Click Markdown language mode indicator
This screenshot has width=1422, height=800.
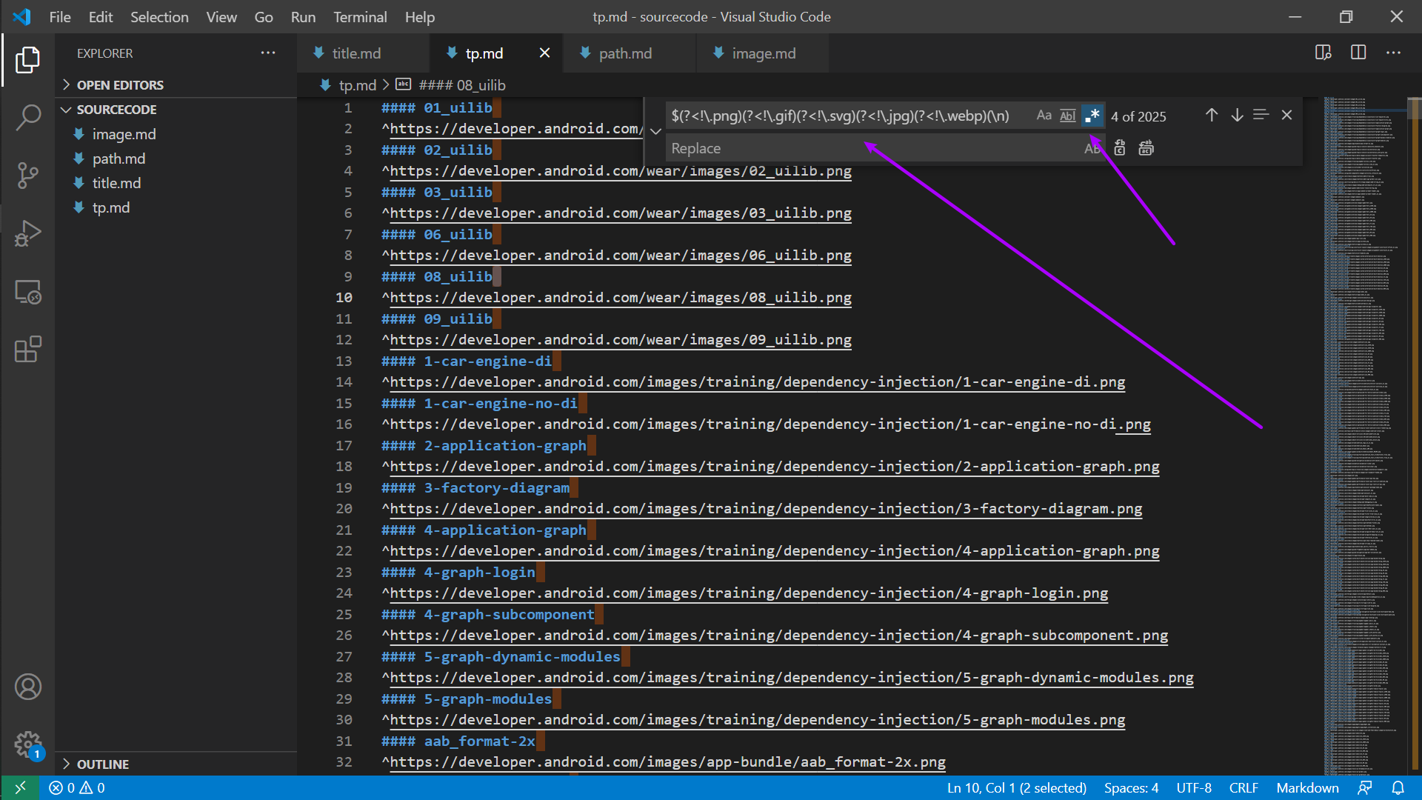click(1307, 787)
